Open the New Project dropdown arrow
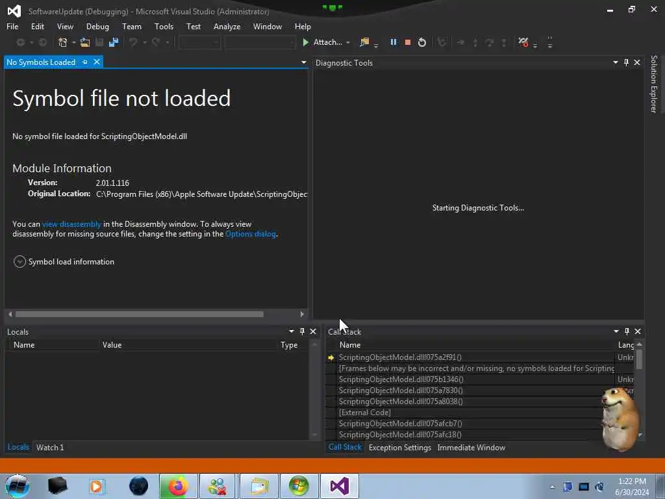This screenshot has height=499, width=665. 74,43
